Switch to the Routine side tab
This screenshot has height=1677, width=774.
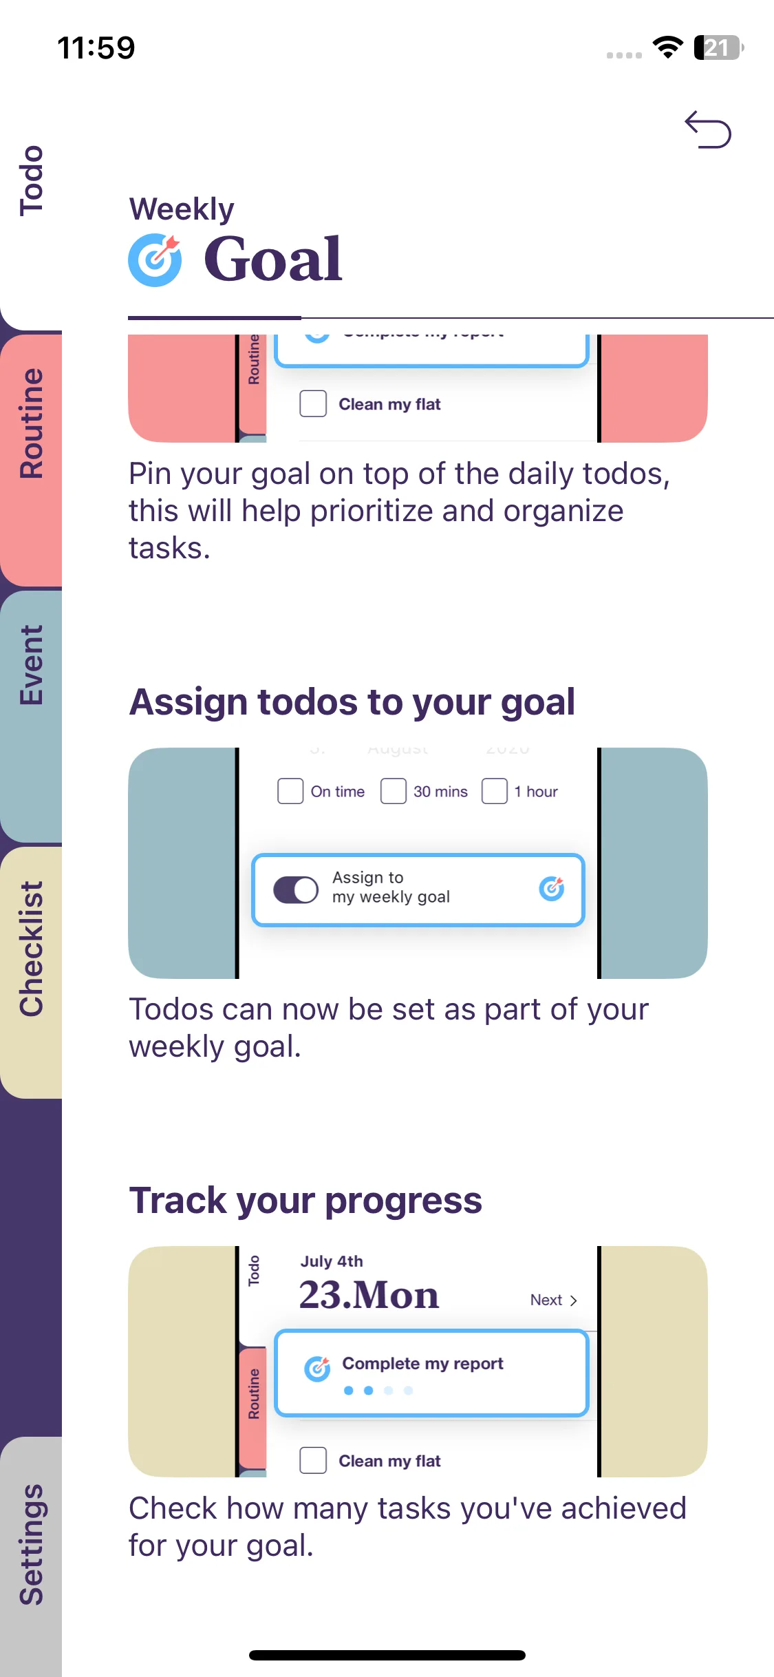click(31, 423)
